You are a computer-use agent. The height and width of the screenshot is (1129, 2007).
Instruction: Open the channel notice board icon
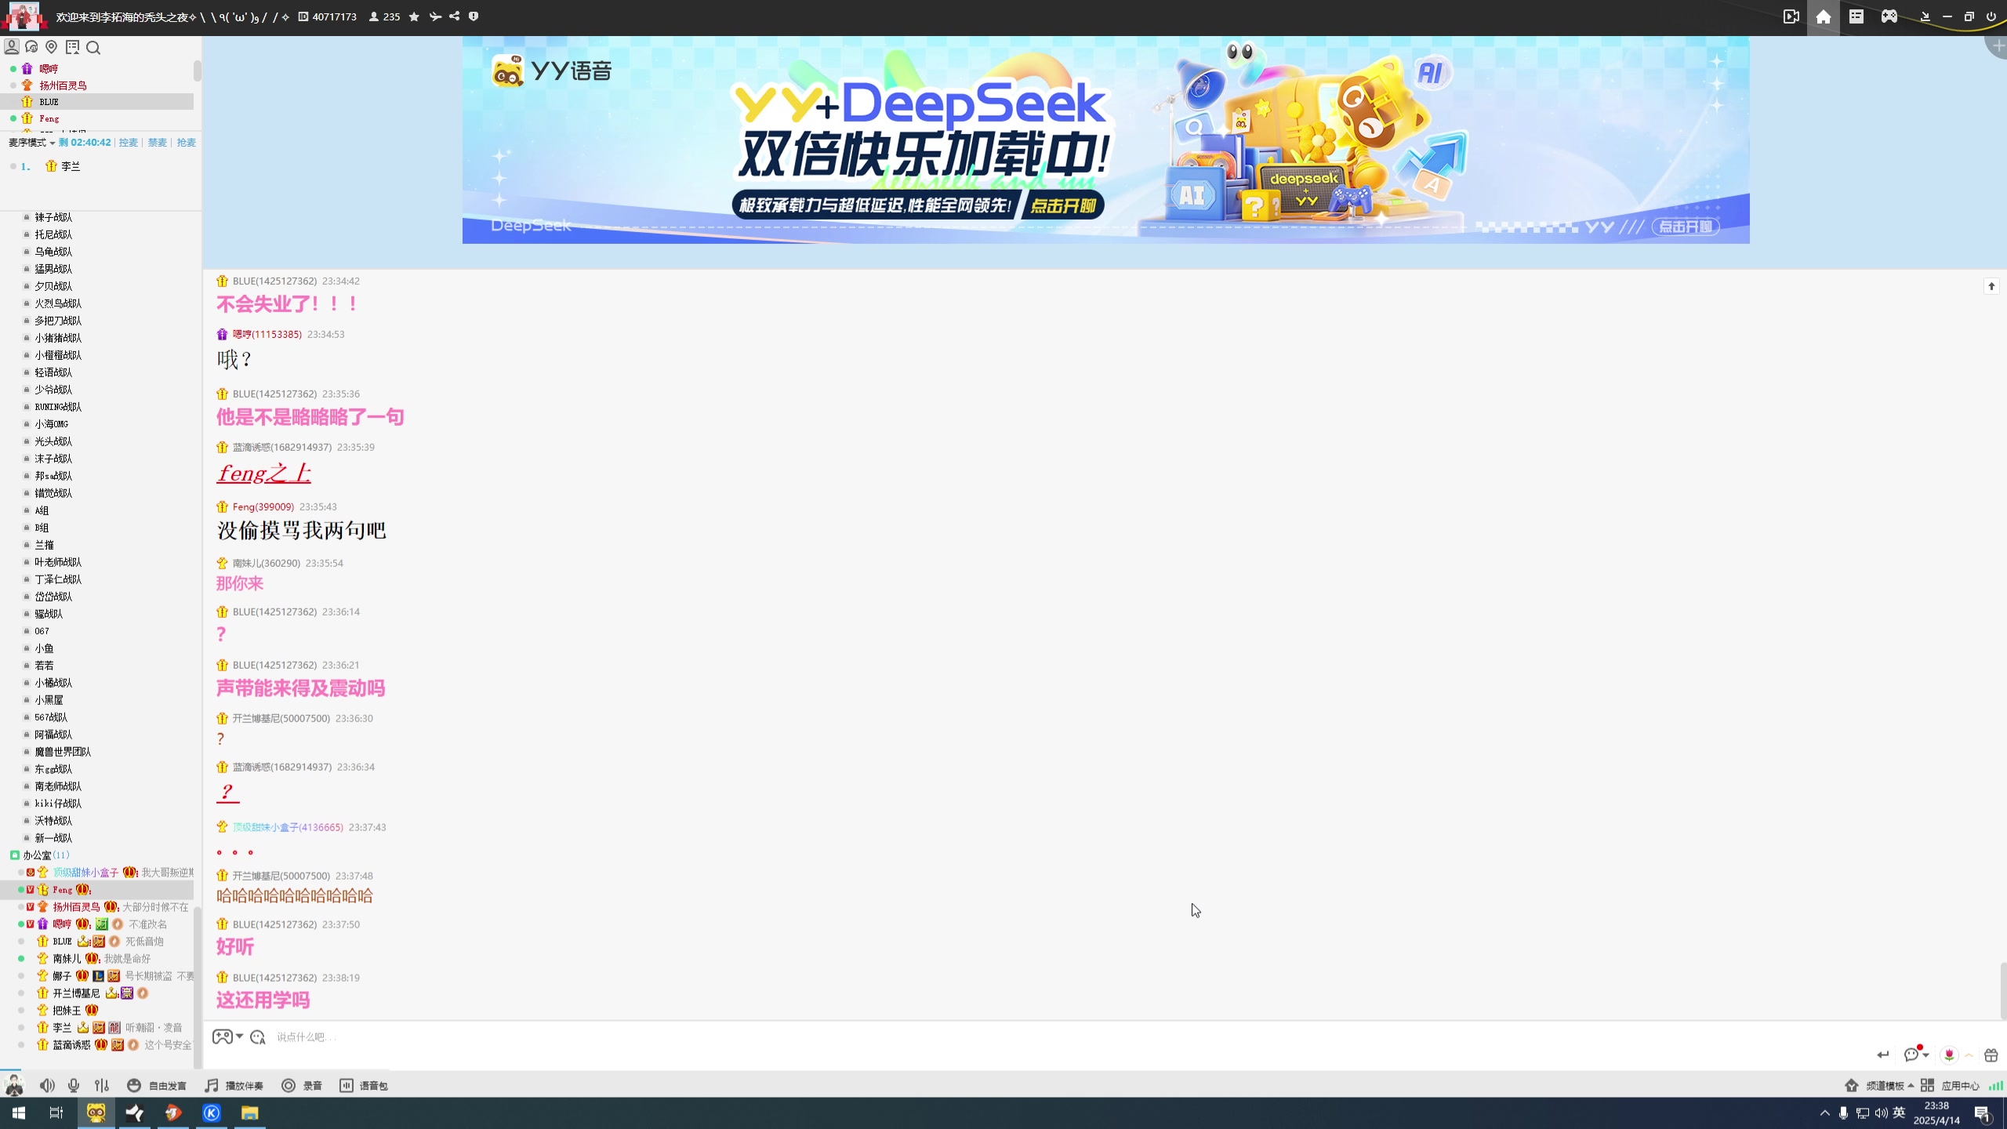click(x=73, y=47)
